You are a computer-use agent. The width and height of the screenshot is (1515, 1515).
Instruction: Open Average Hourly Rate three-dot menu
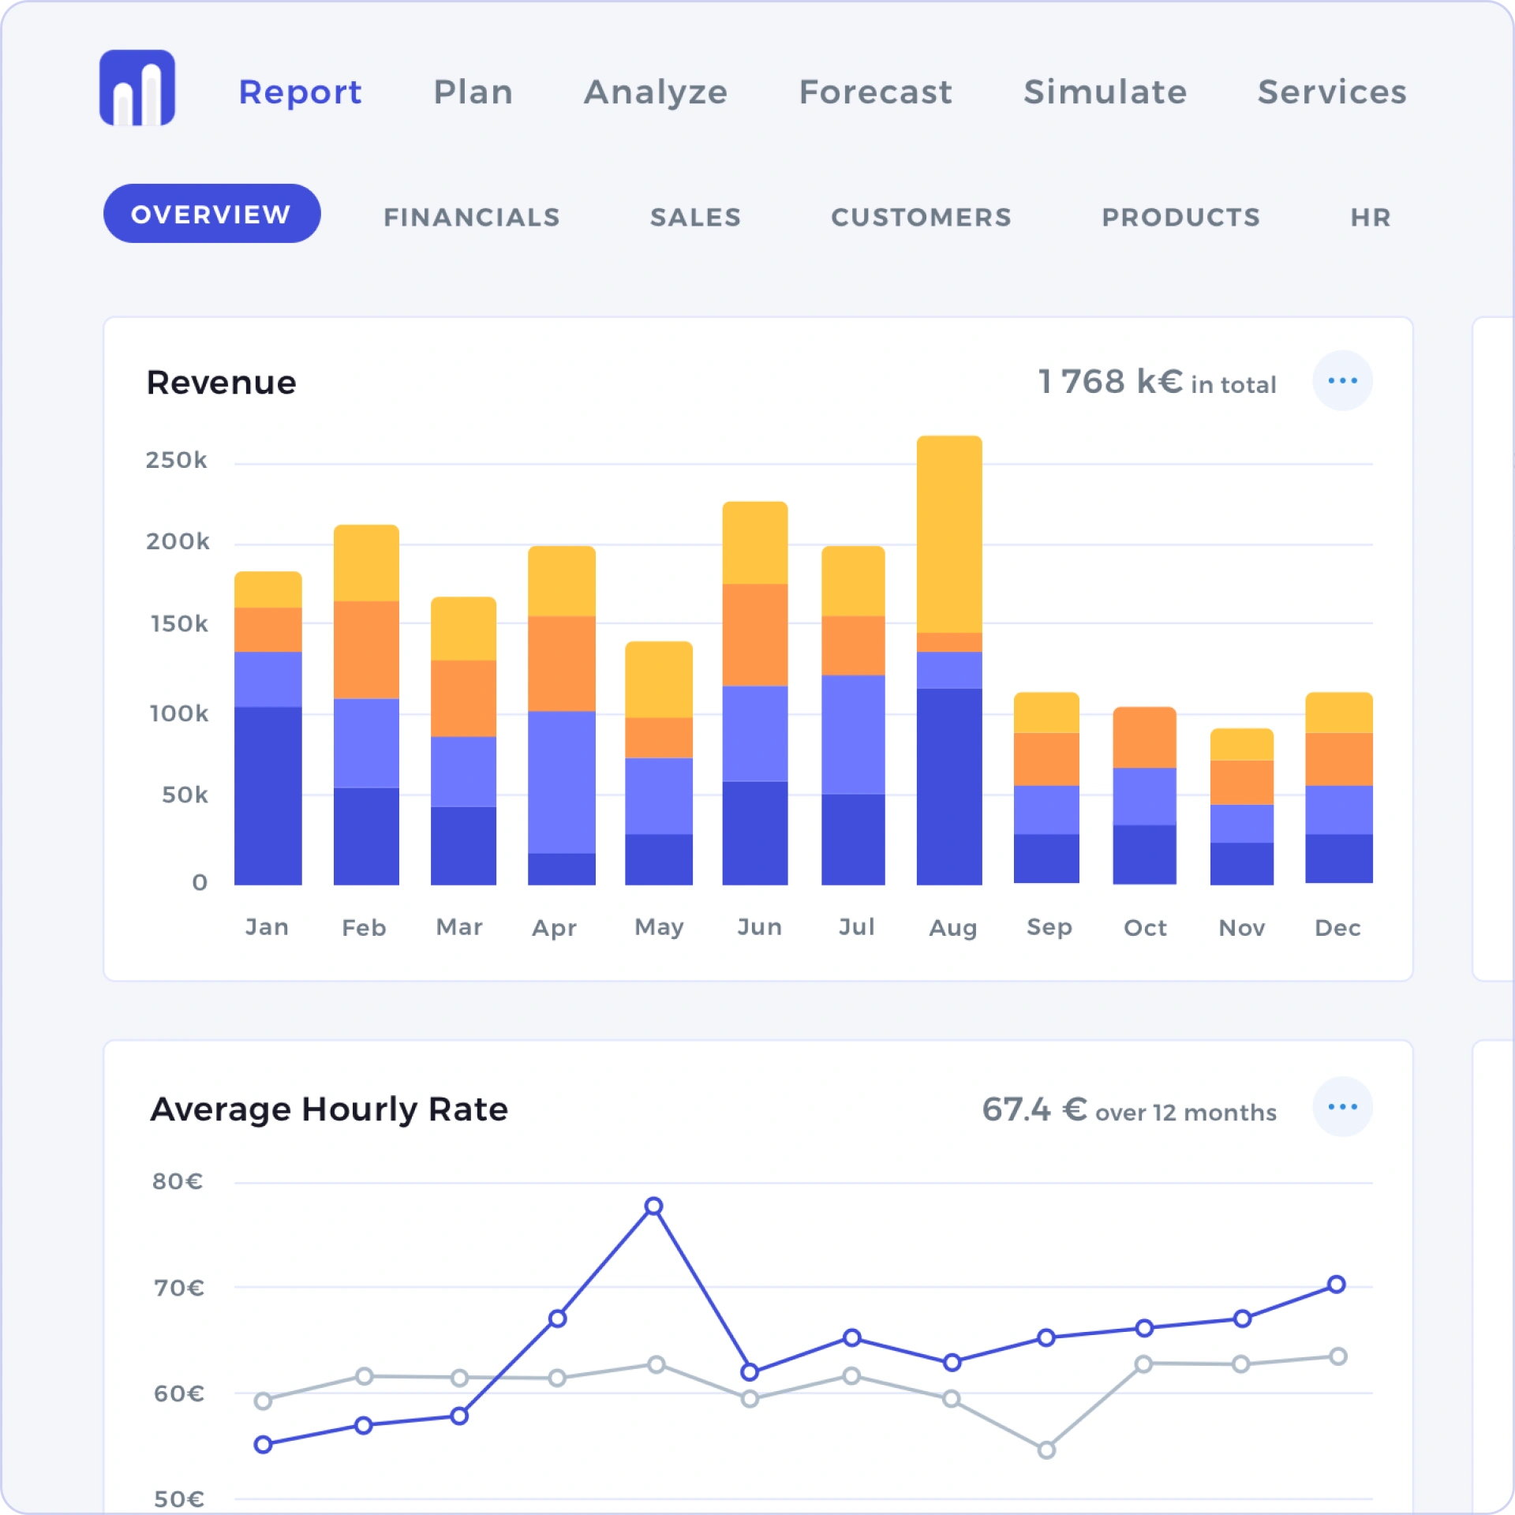coord(1341,1106)
